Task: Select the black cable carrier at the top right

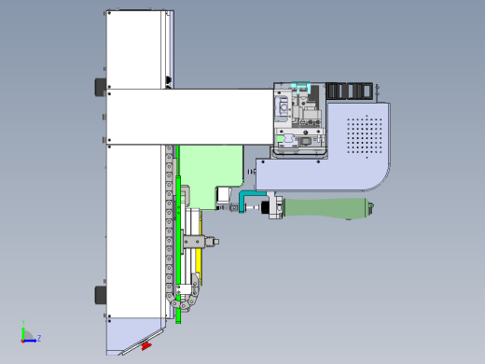Action: pyautogui.click(x=349, y=91)
